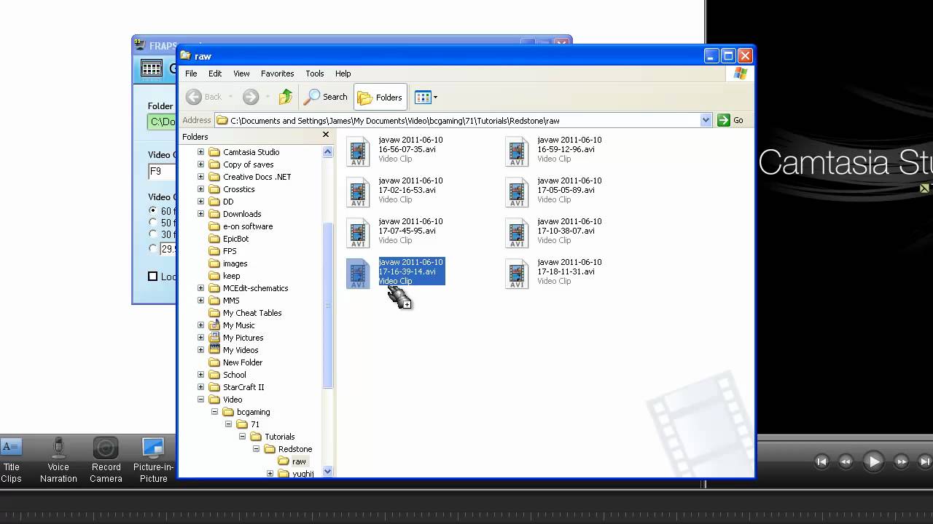Select the javaw 17-18-11-31.avi file icon
This screenshot has height=524, width=933.
tap(517, 274)
